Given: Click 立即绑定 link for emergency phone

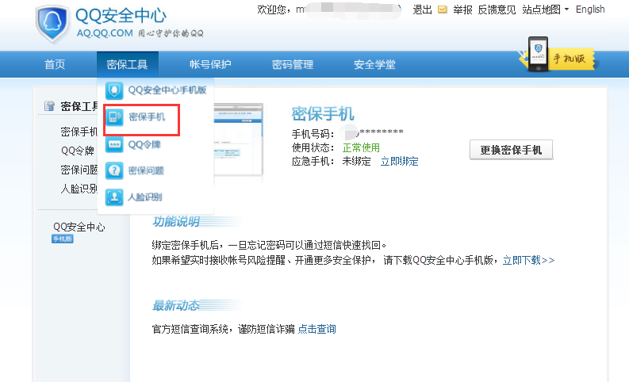Looking at the screenshot, I should tap(399, 162).
